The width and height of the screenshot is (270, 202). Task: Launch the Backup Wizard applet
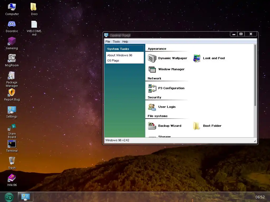pyautogui.click(x=165, y=126)
